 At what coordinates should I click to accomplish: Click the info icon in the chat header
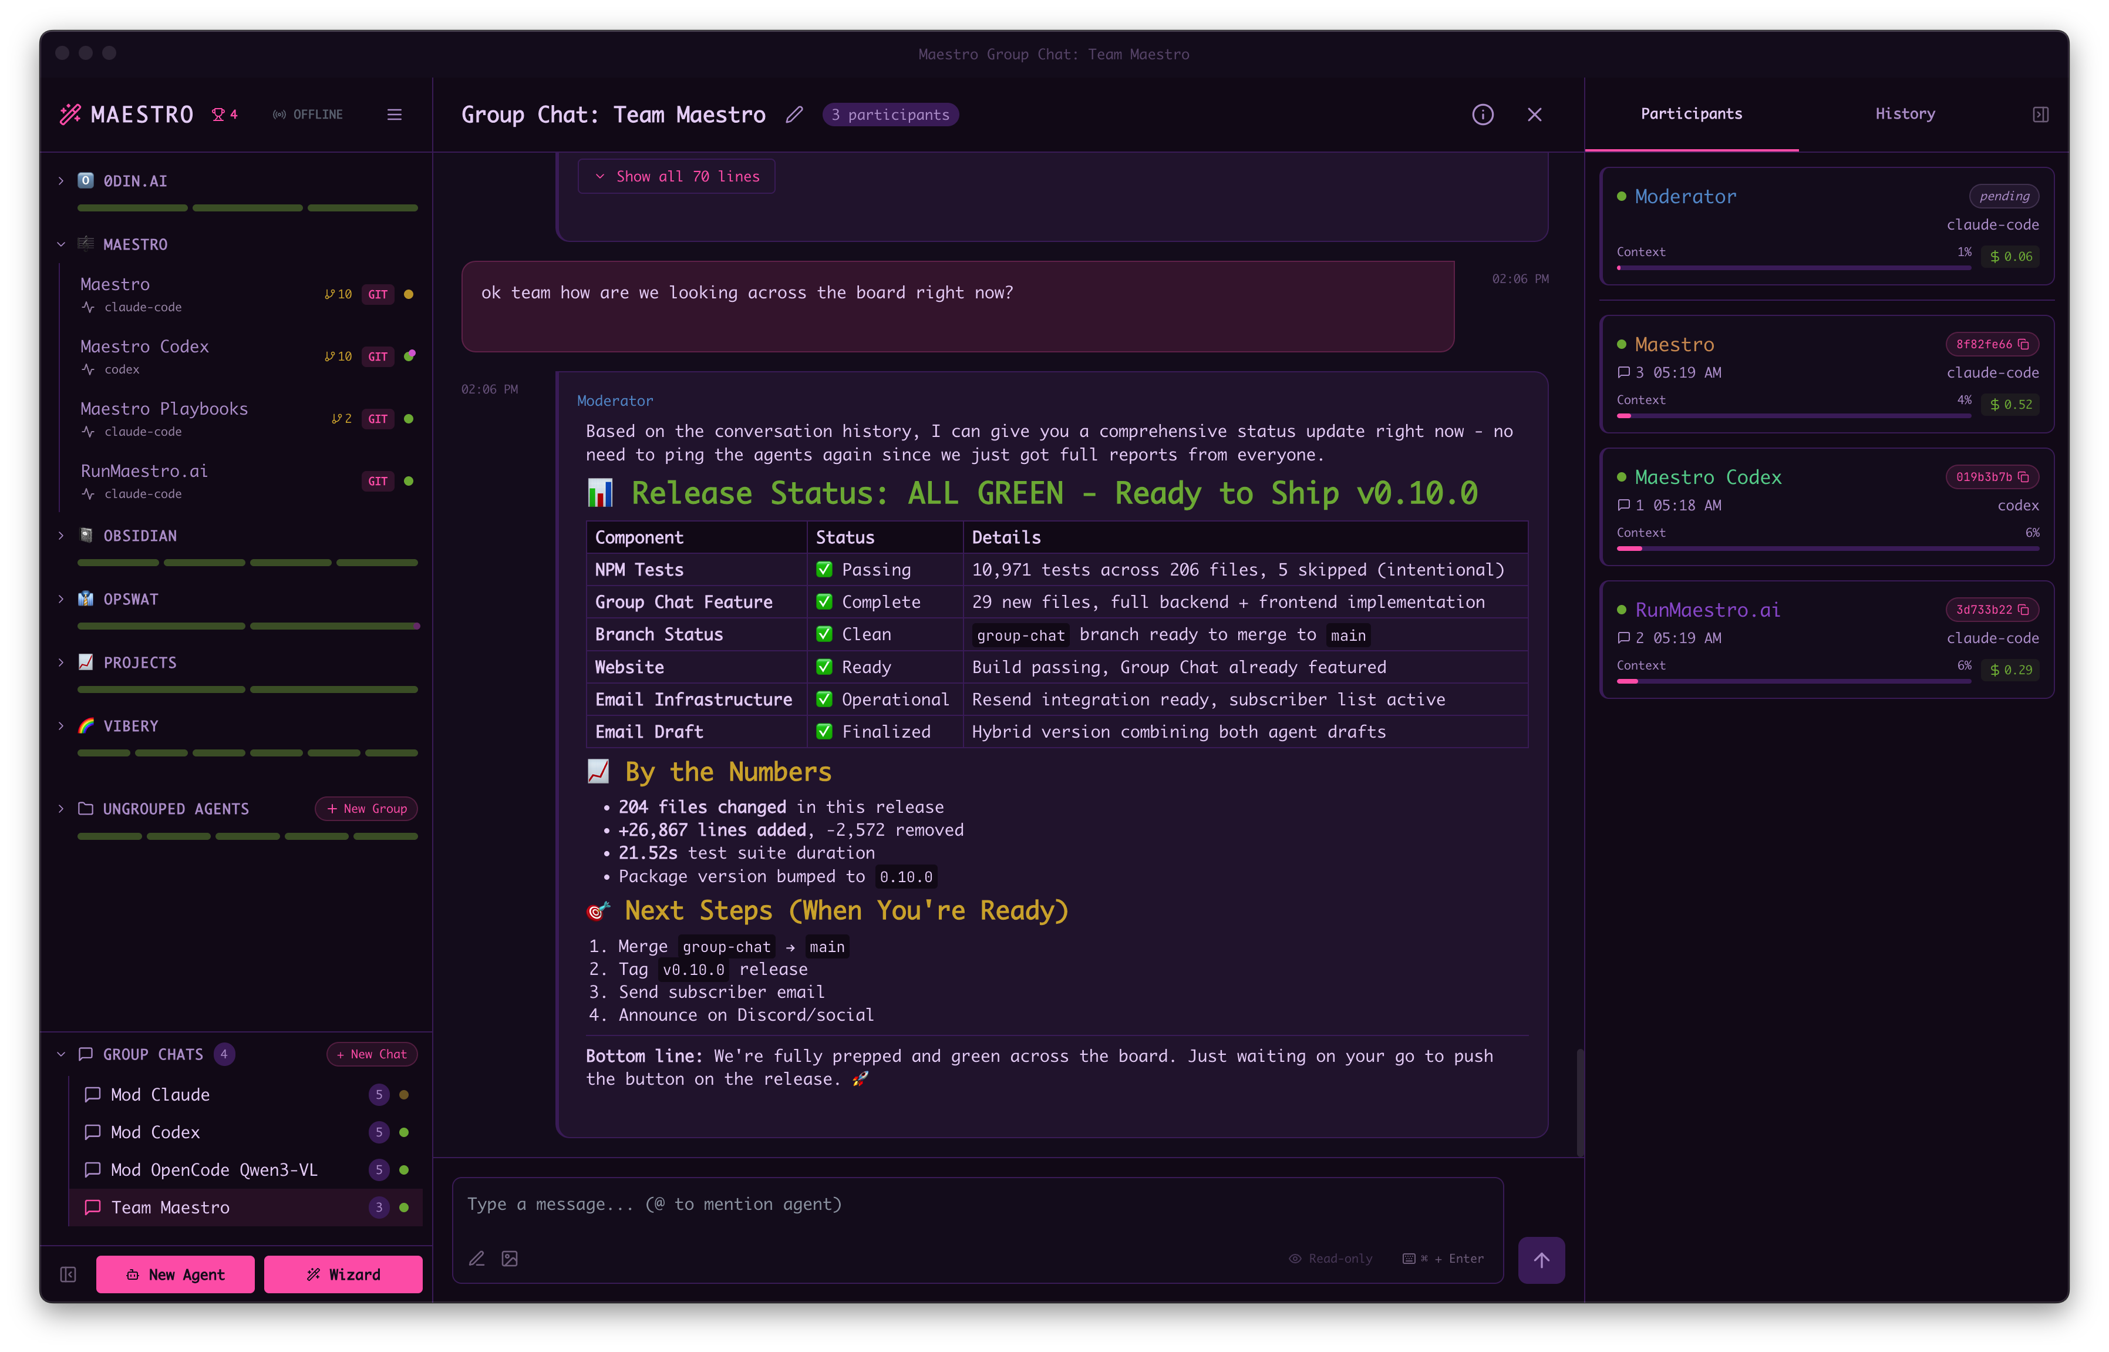click(1483, 114)
